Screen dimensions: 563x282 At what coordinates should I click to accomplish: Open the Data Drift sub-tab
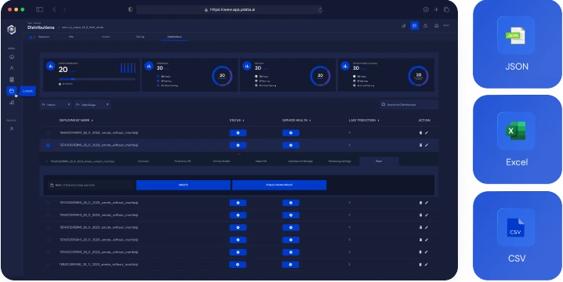261,161
